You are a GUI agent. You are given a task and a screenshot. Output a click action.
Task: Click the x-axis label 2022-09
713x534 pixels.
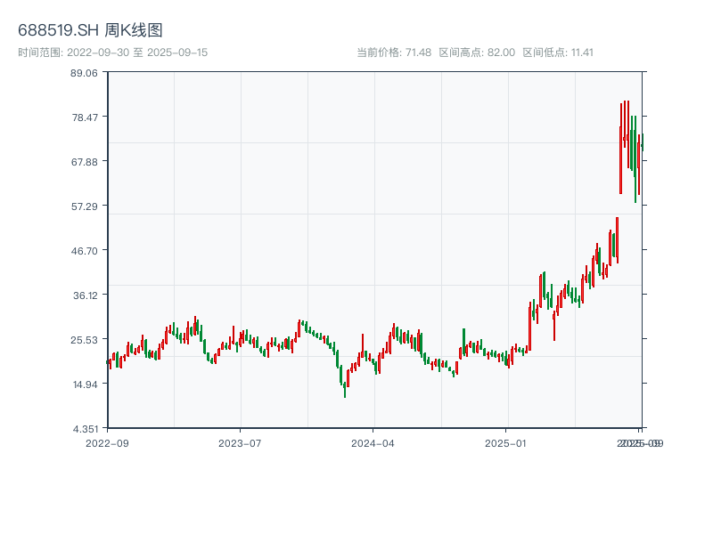click(107, 443)
